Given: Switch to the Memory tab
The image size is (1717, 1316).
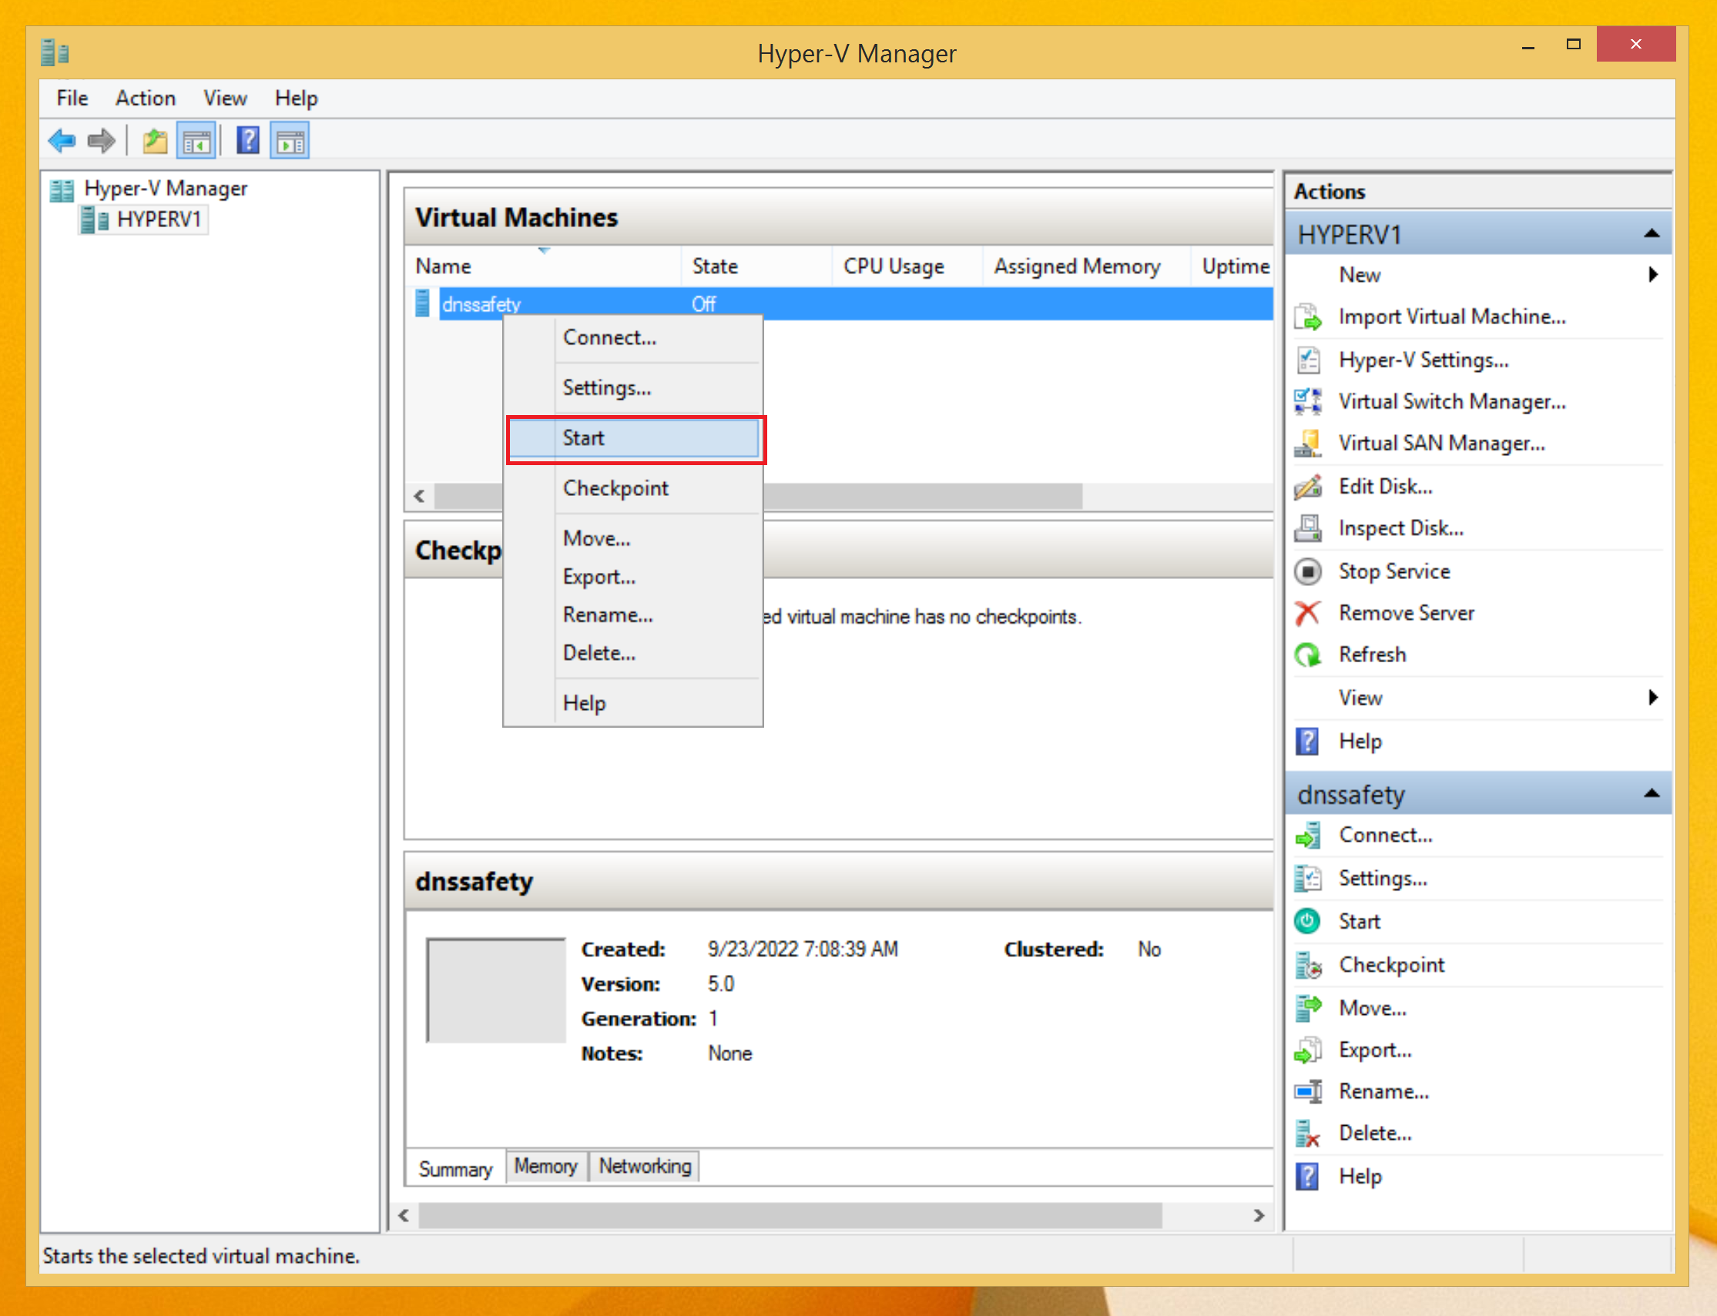Looking at the screenshot, I should (x=546, y=1167).
